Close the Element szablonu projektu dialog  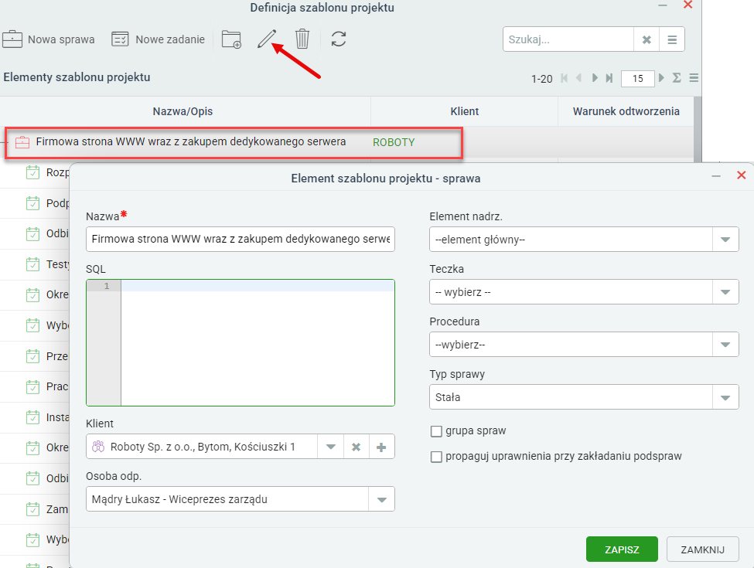[x=742, y=175]
